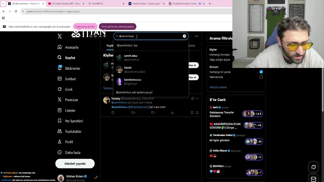Reload the current page

[x=16, y=11]
